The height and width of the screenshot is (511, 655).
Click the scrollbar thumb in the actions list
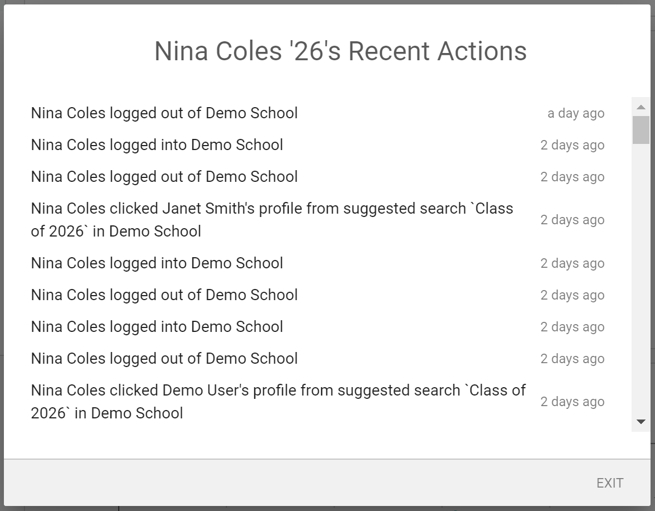pos(641,129)
